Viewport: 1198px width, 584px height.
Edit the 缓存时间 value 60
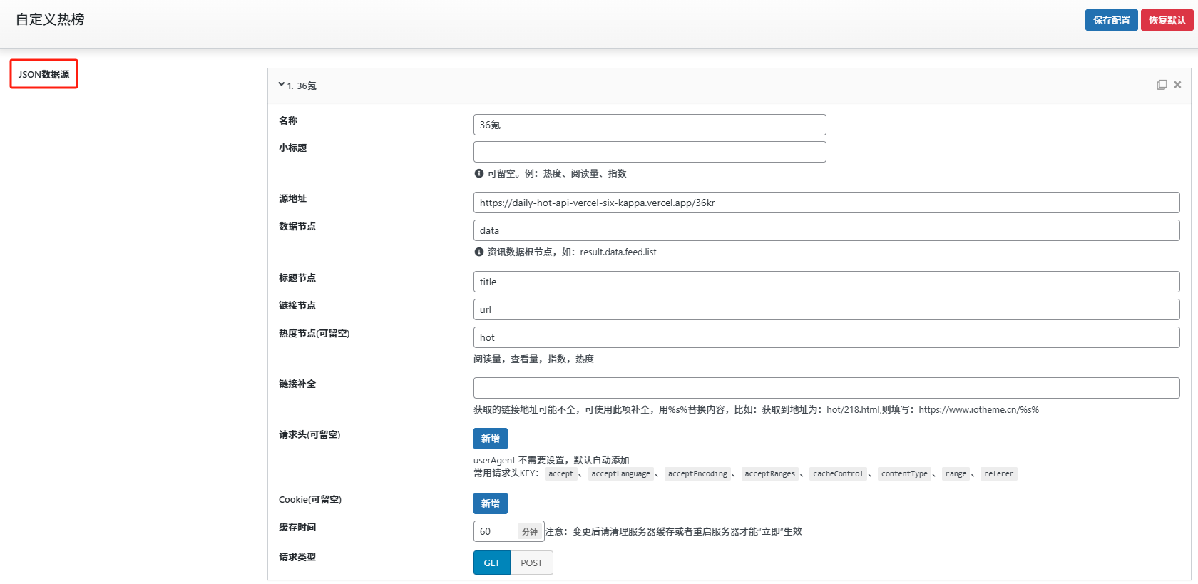pyautogui.click(x=495, y=531)
